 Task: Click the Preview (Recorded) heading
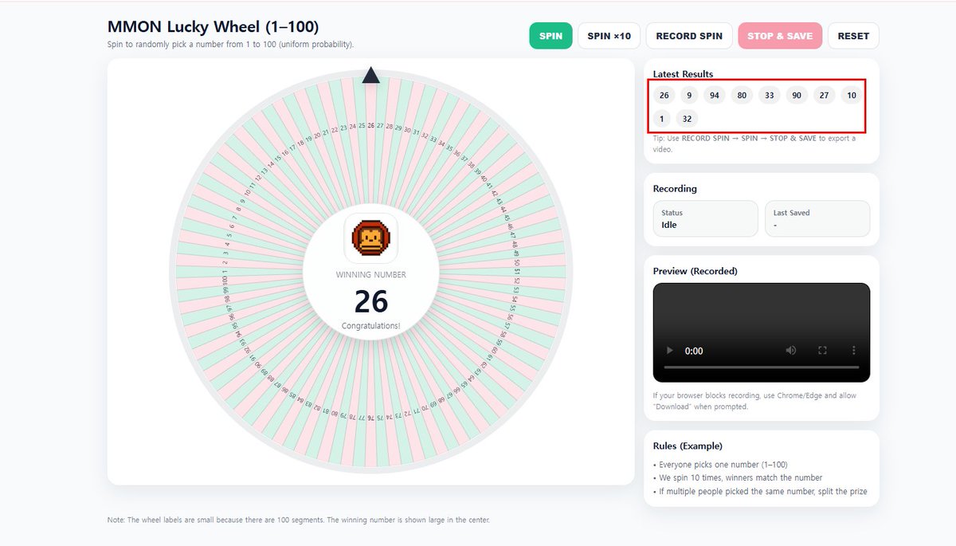click(695, 271)
